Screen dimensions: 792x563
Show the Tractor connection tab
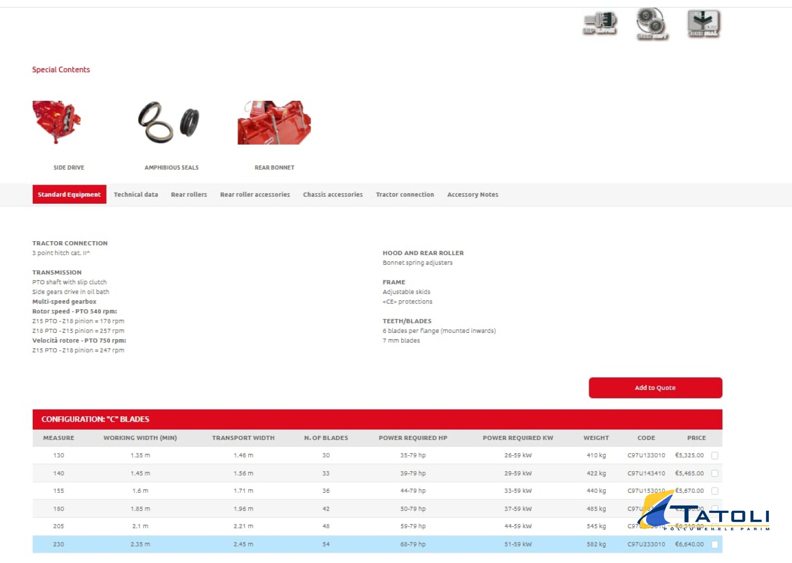[x=404, y=195]
